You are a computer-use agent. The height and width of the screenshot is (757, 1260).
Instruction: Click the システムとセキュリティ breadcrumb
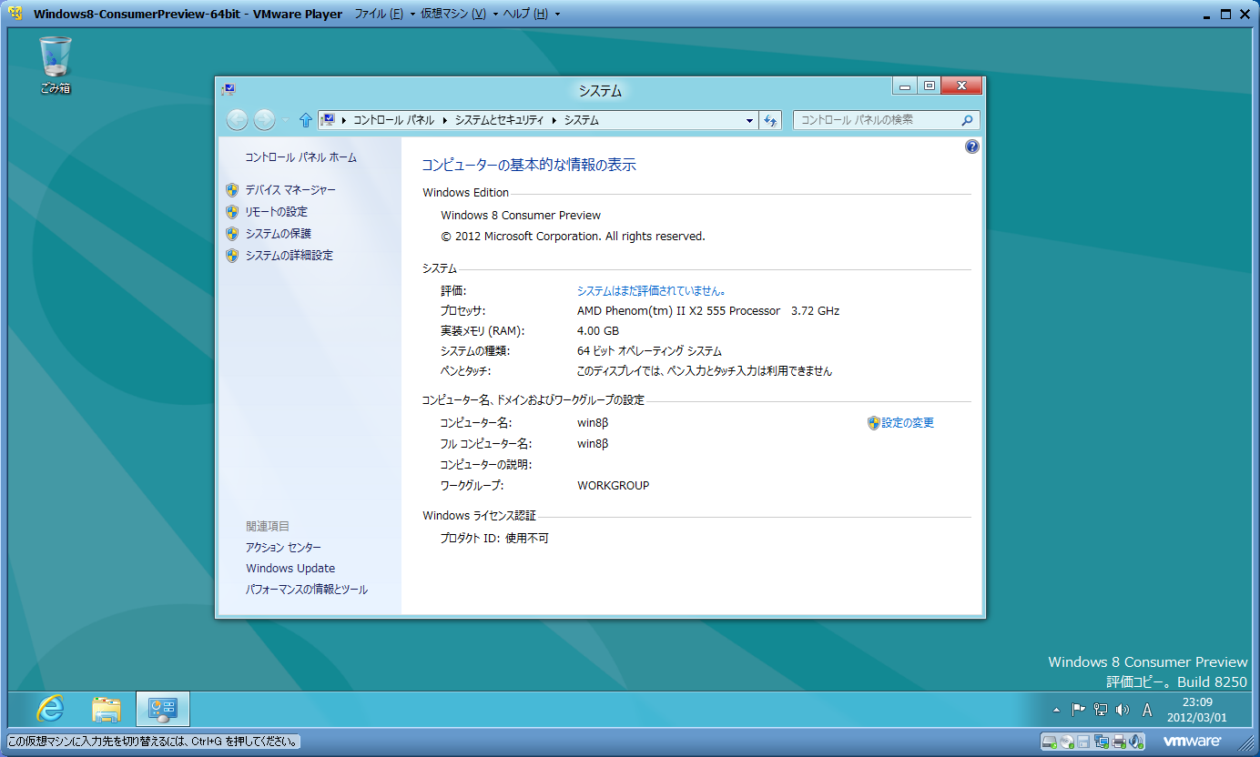click(x=499, y=120)
